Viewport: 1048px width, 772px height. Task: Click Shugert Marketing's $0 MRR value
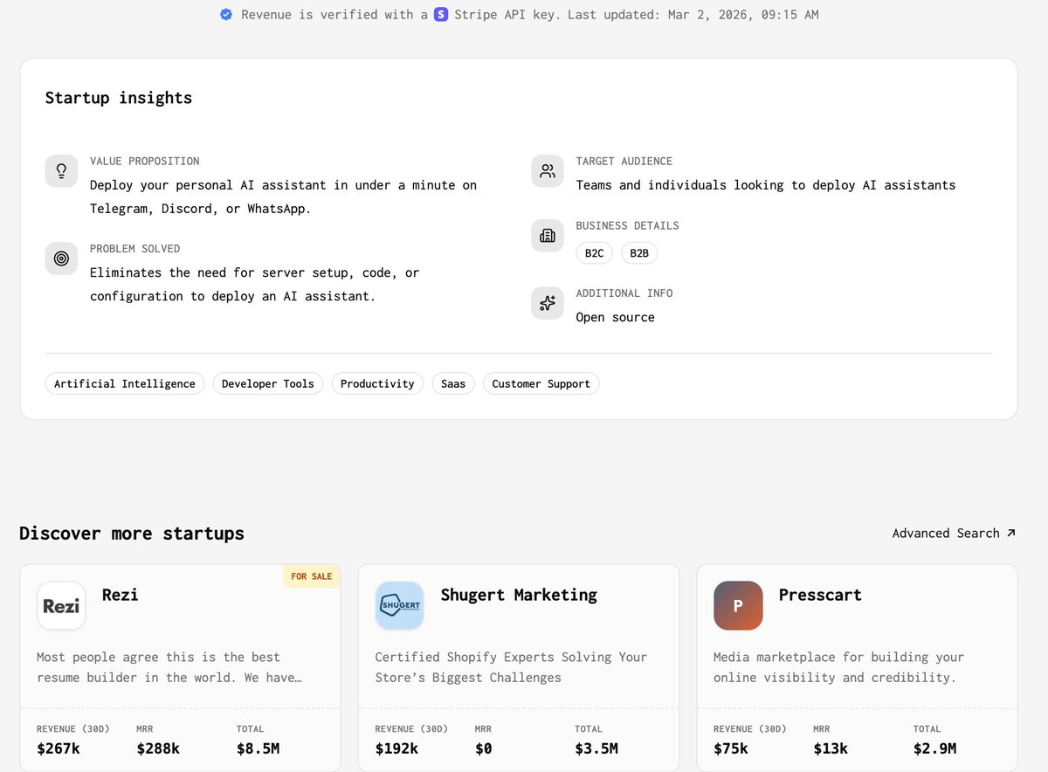click(x=484, y=748)
